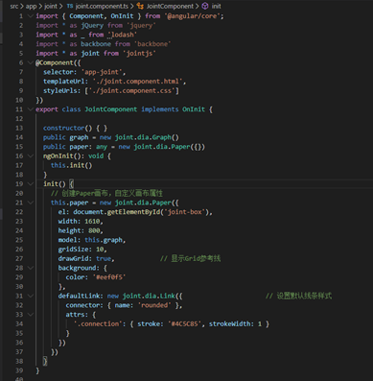Screen dimensions: 373x381
Task: Click the JointComponent class icon in the breadcrumb
Action: [140, 6]
